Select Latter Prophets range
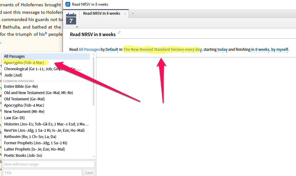Image resolution: width=296 pixels, height=176 pixels. coord(46,149)
